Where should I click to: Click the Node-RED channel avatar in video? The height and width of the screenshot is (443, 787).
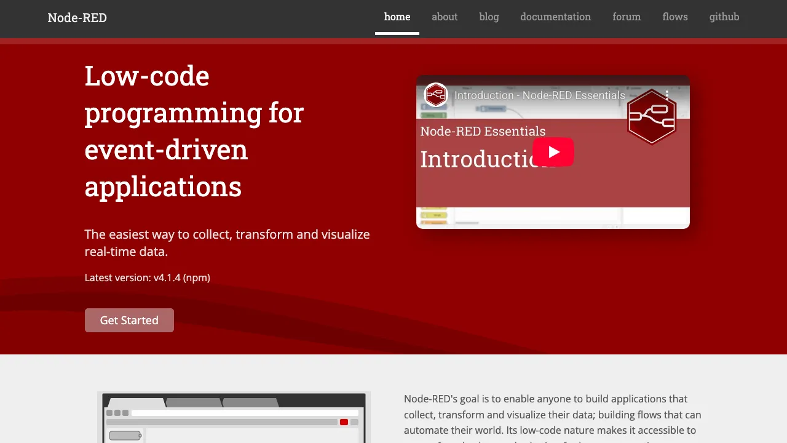(436, 95)
